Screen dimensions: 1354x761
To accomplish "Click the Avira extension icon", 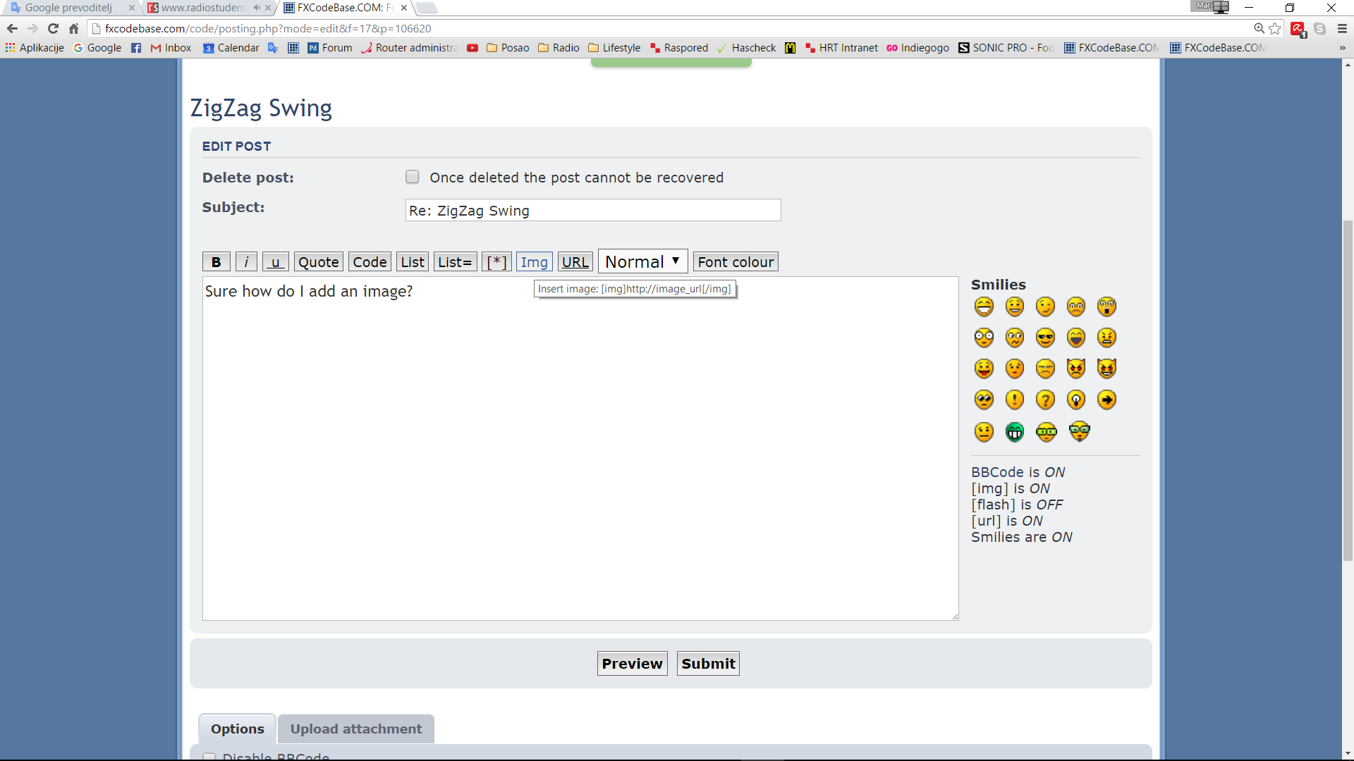I will tap(1298, 28).
